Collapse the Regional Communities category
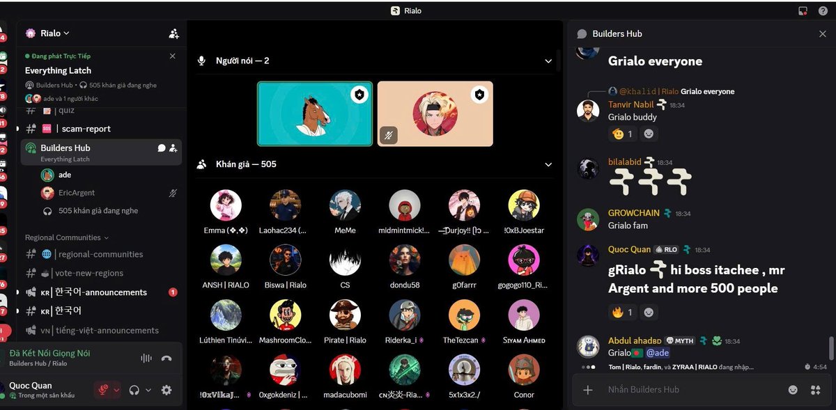This screenshot has height=410, width=836. tap(67, 237)
